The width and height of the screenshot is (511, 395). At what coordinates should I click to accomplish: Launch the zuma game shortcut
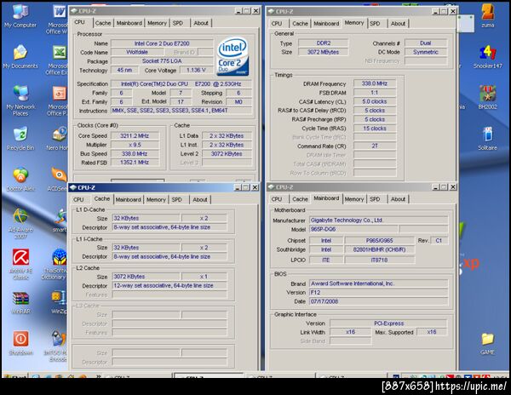[488, 12]
